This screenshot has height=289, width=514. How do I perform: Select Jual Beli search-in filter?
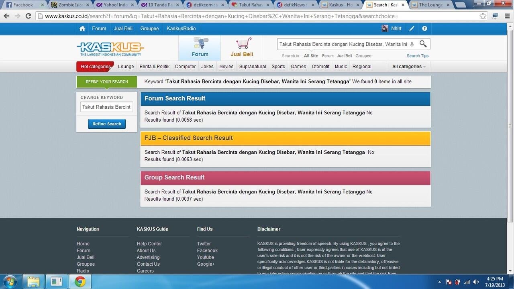click(x=345, y=56)
